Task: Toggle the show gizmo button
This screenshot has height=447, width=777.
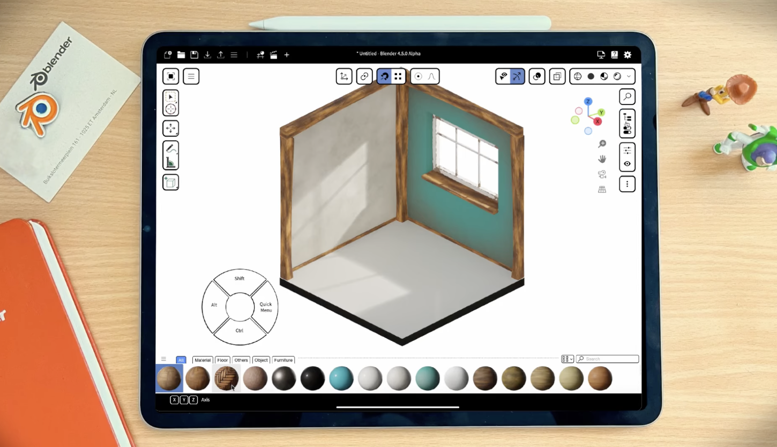Action: 517,76
